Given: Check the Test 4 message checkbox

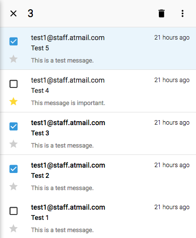Looking at the screenshot, I should click(13, 84).
